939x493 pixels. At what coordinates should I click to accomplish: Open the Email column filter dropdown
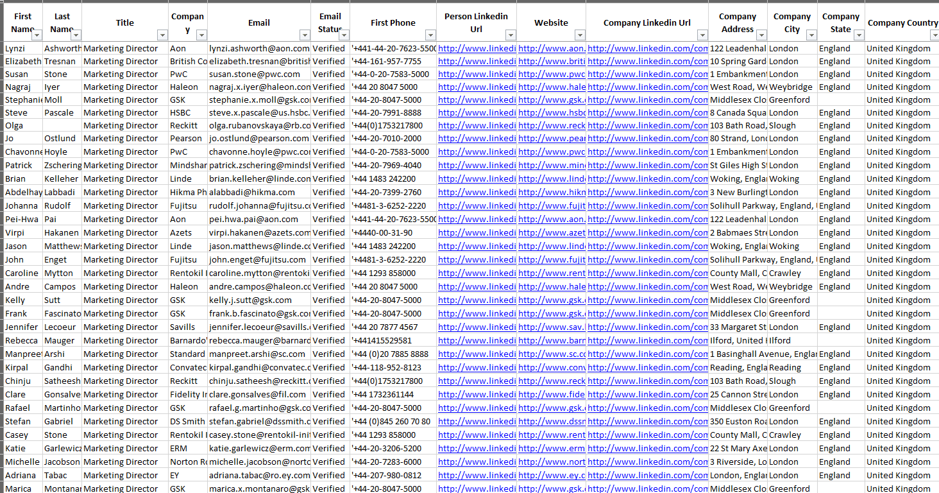pyautogui.click(x=305, y=35)
